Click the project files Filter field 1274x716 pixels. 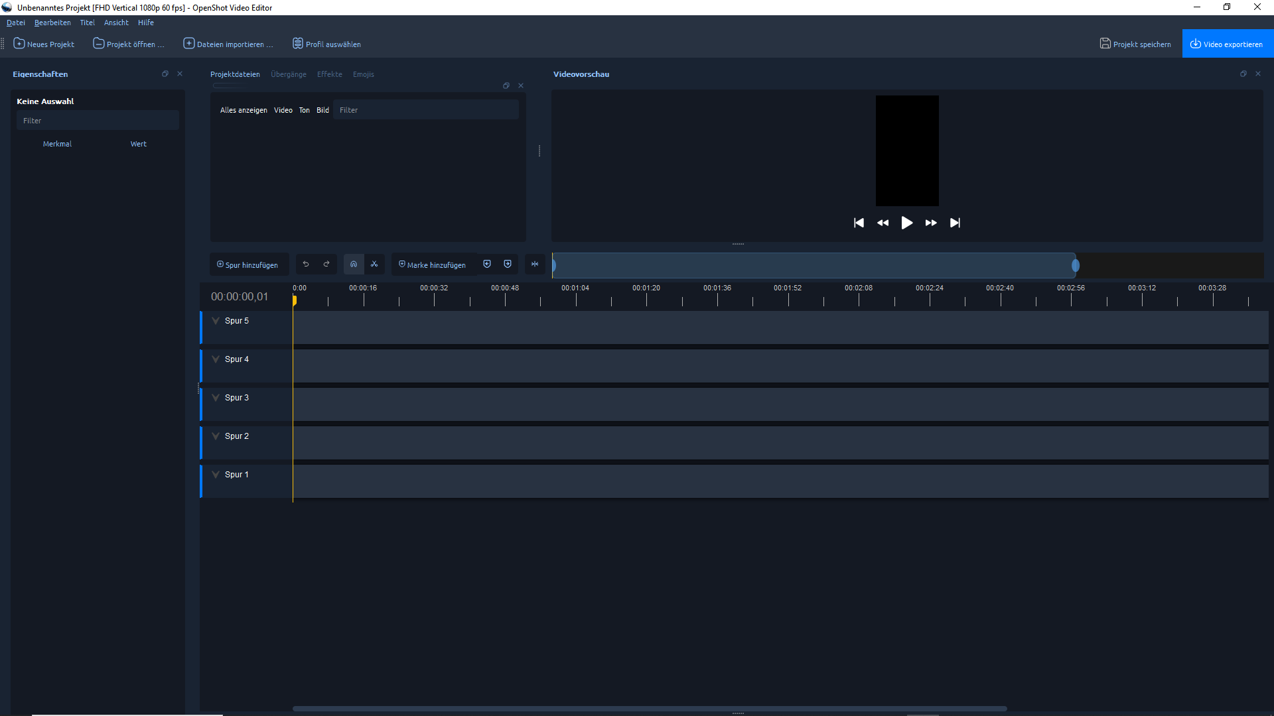[426, 110]
